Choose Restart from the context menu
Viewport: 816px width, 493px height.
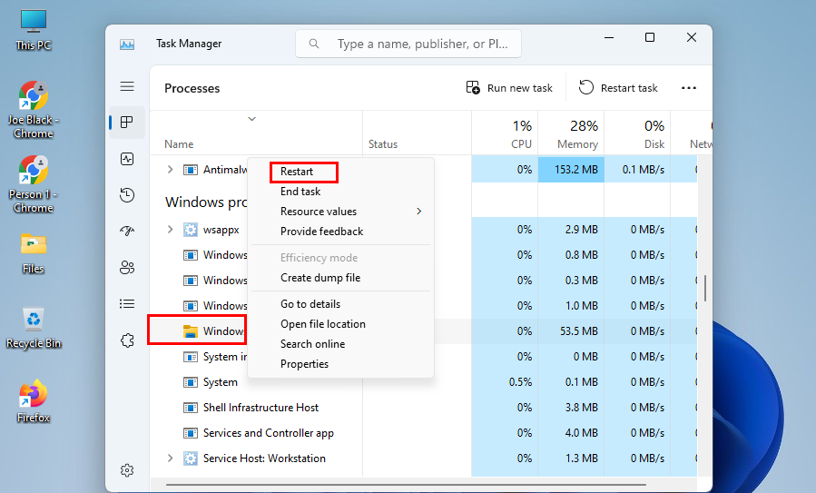[x=297, y=172]
